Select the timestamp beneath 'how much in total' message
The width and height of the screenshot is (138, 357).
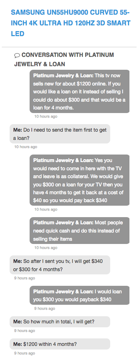click(x=25, y=331)
